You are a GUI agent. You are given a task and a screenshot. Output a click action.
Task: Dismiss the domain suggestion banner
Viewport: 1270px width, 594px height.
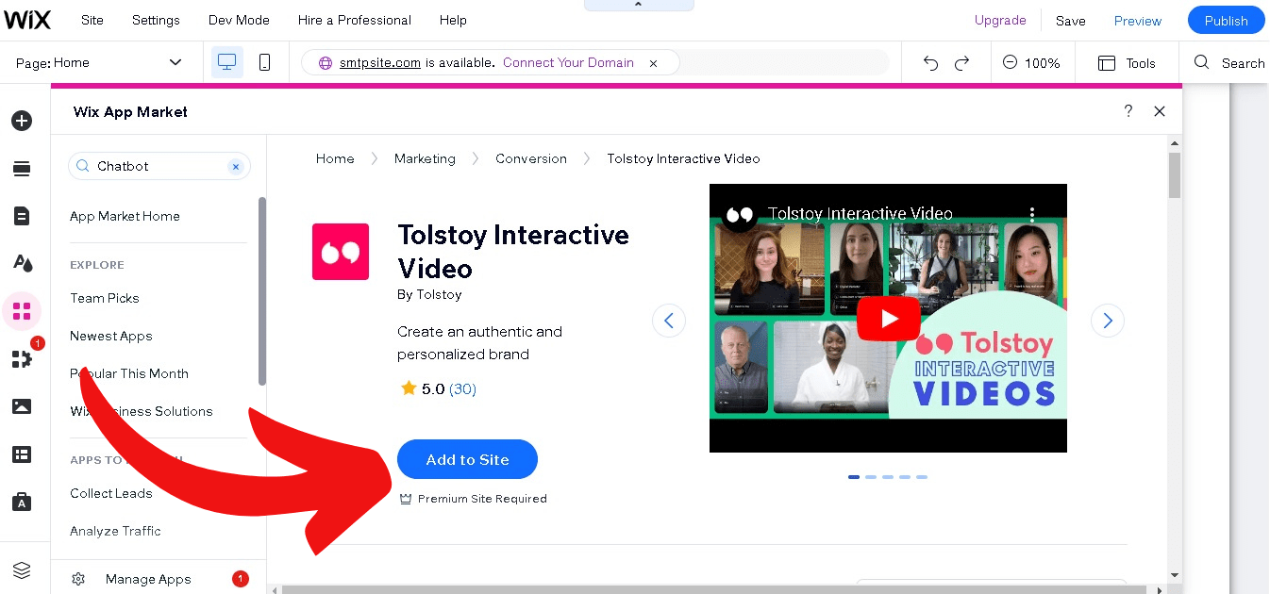(653, 63)
